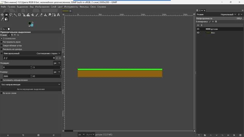Select the Paths tool

tap(54, 15)
